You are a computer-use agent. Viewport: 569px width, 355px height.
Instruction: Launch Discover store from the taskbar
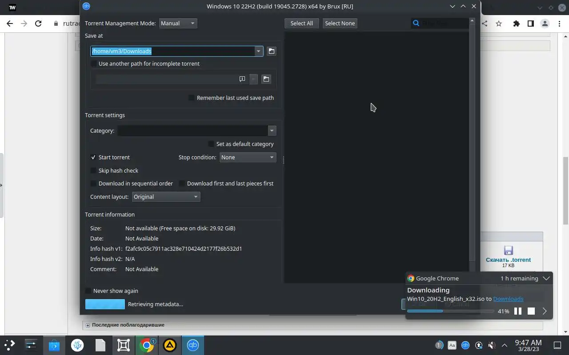(54, 345)
